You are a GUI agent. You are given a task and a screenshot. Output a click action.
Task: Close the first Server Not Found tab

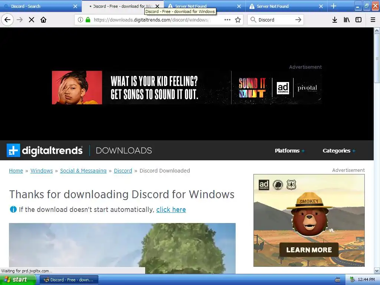point(239,6)
